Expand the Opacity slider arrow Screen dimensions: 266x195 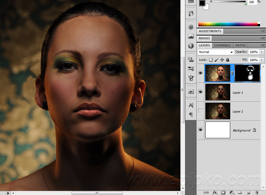coord(262,52)
